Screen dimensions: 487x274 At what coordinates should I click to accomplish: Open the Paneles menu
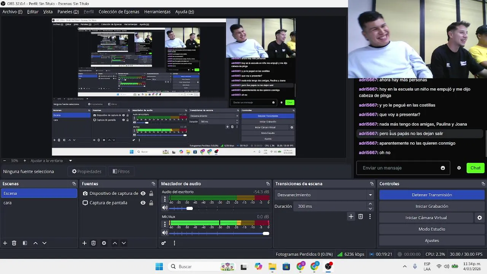coord(68,12)
